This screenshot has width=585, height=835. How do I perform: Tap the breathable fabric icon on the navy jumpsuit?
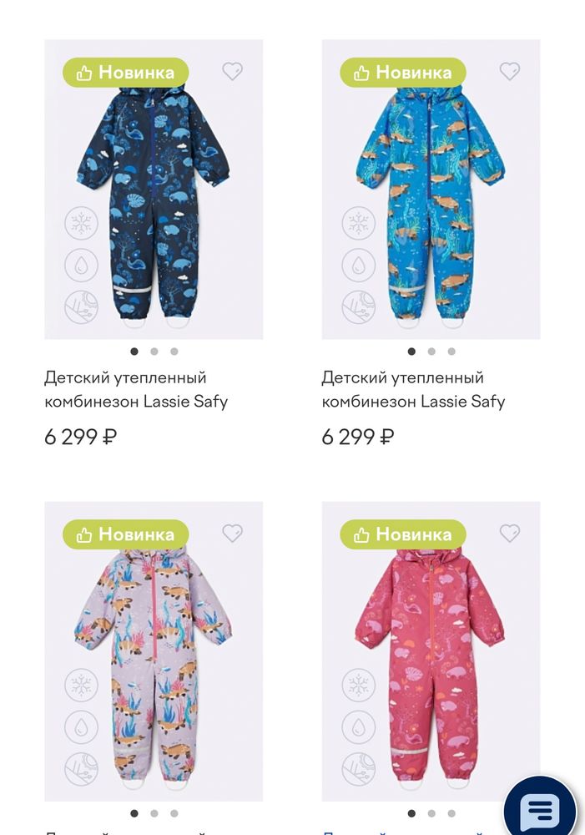pyautogui.click(x=82, y=307)
